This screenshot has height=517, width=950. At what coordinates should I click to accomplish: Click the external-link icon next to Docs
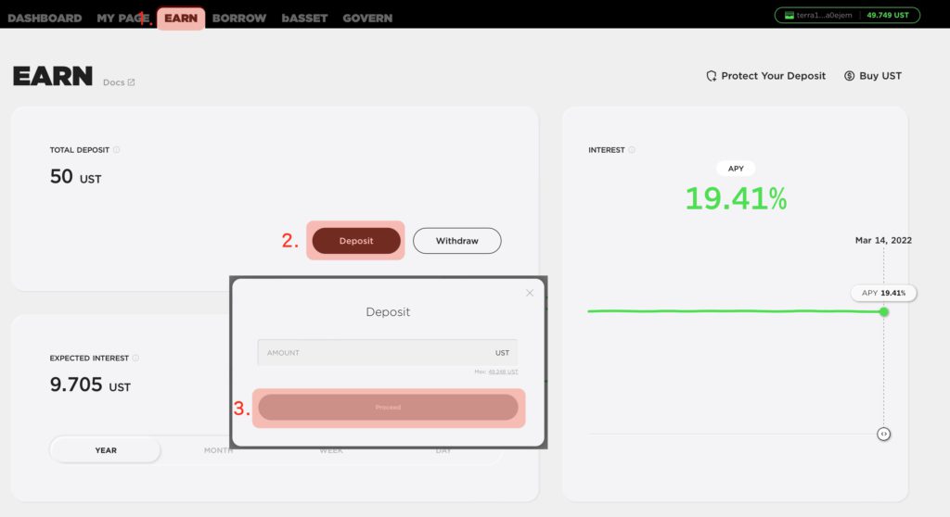[131, 82]
